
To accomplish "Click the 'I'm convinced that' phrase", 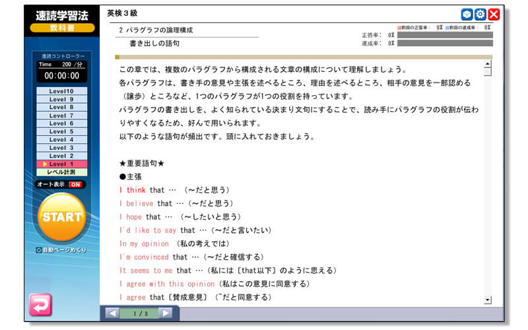I will pos(153,257).
